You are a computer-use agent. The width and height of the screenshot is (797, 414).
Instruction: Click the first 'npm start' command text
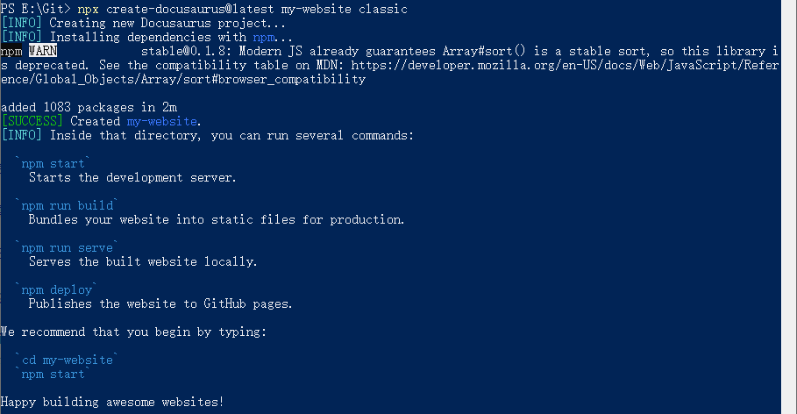coord(53,163)
